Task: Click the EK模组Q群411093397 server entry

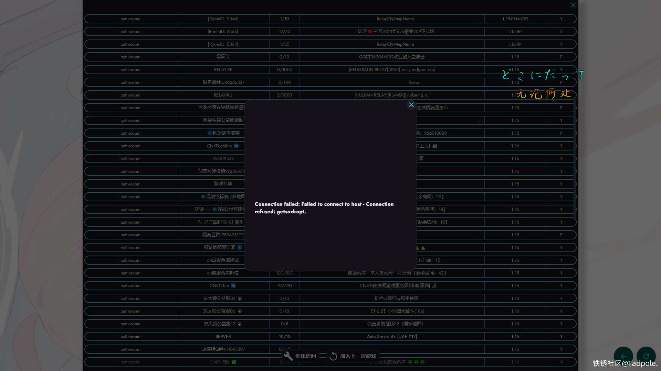Action: point(223,349)
